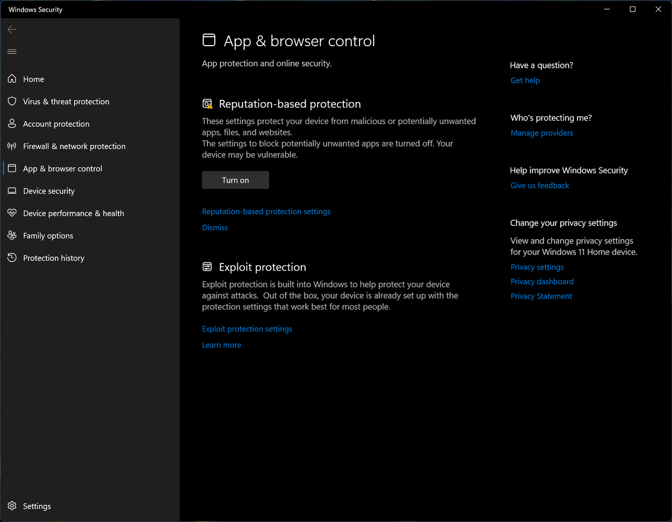Viewport: 672px width, 522px height.
Task: Click the Reputation-based protection heading
Action: (x=290, y=104)
